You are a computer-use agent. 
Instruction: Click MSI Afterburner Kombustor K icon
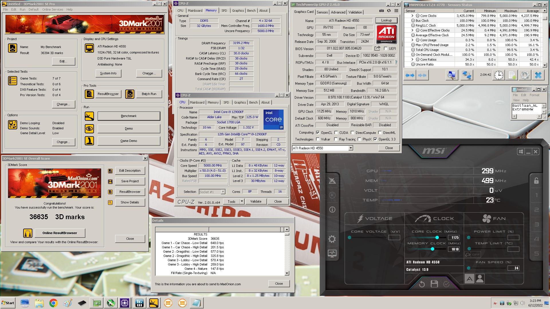pos(332,195)
